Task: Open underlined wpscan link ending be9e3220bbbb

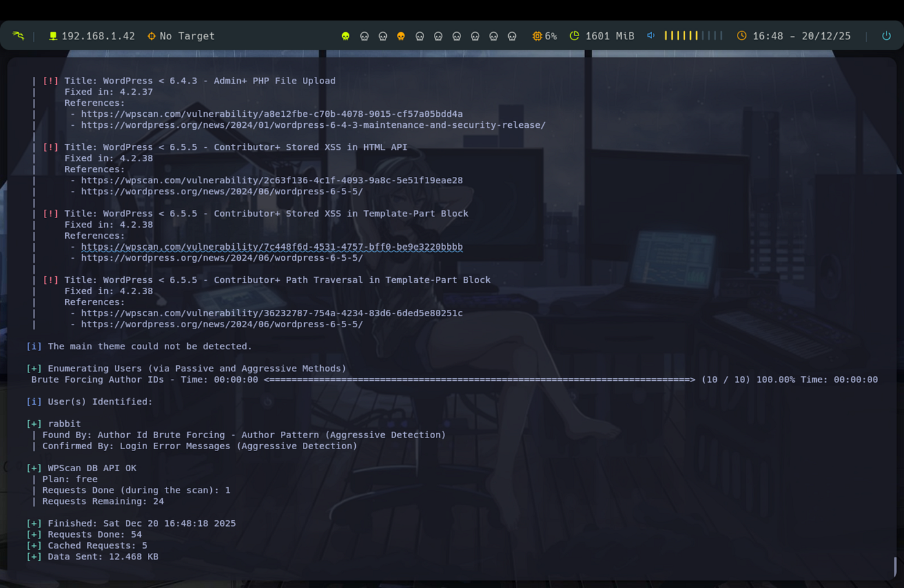Action: pos(272,247)
